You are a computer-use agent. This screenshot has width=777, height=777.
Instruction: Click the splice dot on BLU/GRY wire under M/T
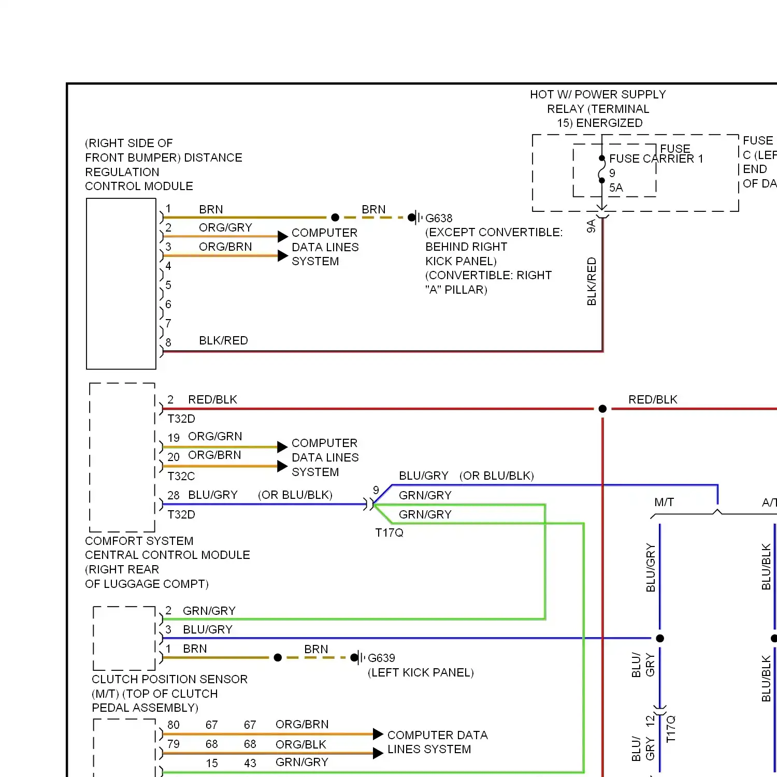[660, 638]
